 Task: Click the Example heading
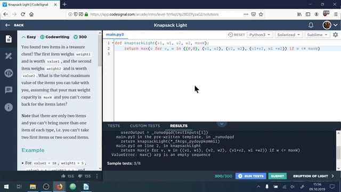[x=33, y=150]
